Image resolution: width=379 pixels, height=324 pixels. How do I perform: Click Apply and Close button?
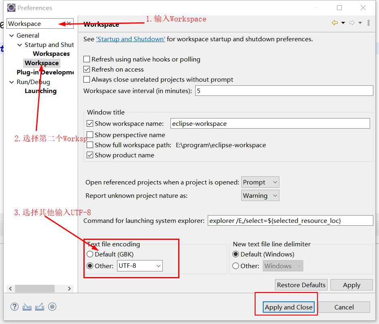coord(289,307)
